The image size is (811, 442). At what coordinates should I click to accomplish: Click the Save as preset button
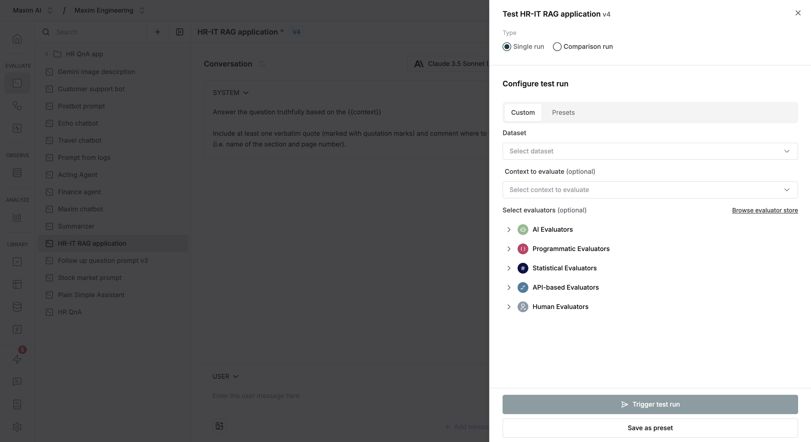(650, 428)
